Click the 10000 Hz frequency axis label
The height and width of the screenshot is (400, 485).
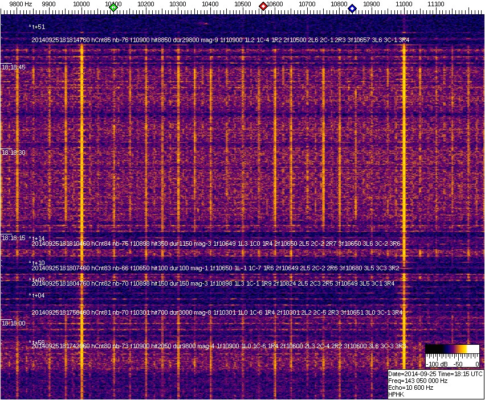(81, 4)
